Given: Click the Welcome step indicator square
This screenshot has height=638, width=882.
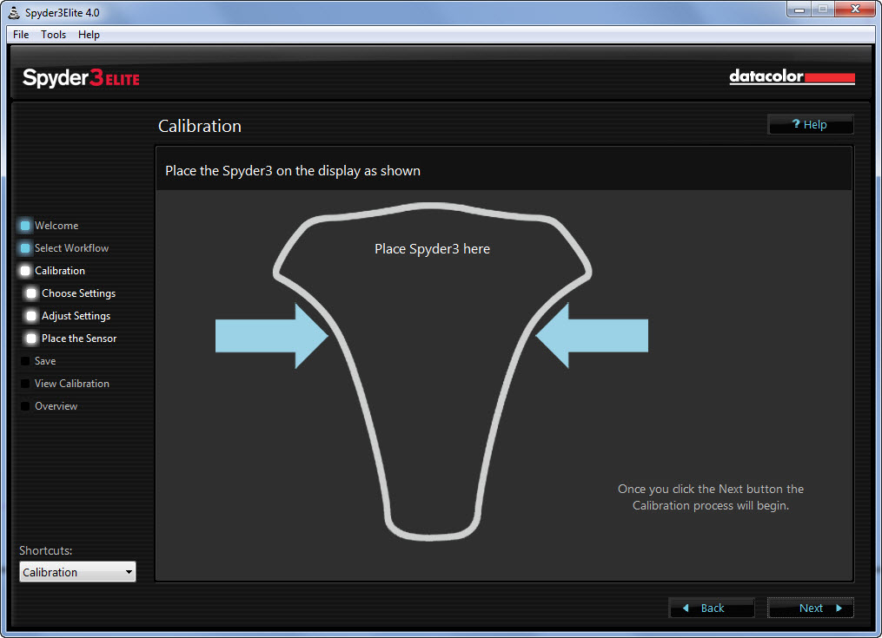Looking at the screenshot, I should click(25, 226).
